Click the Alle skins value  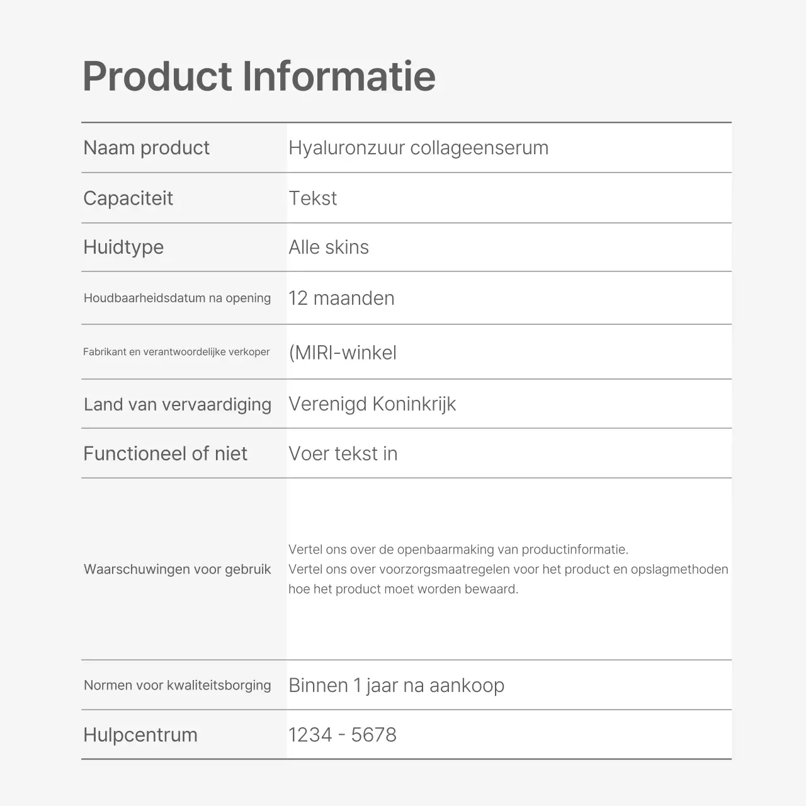tap(328, 247)
